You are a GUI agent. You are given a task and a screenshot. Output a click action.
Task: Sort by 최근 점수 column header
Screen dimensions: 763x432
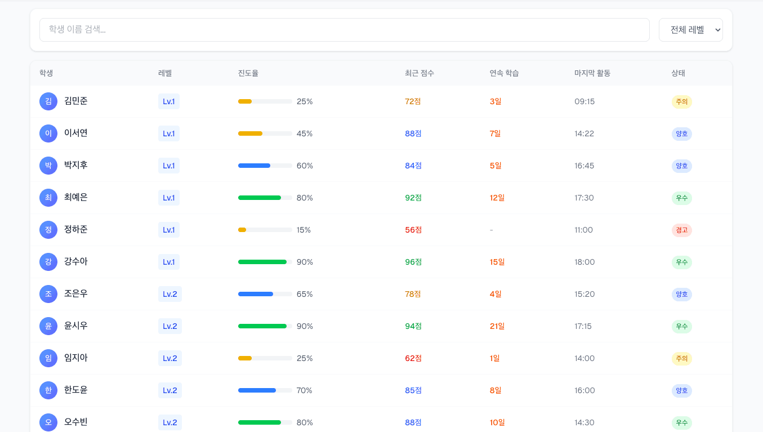(420, 73)
